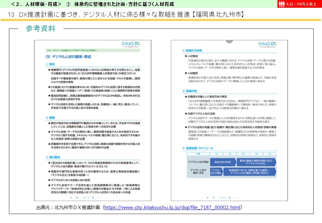The height and width of the screenshot is (223, 322).
Task: Click the デジタル人材の育成 row label in schedule
Action: coord(198,162)
